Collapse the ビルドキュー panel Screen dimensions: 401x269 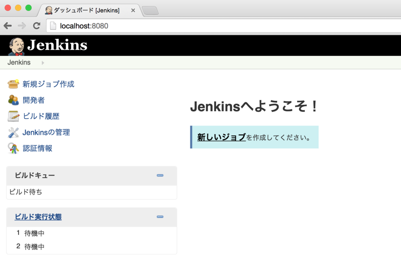160,175
